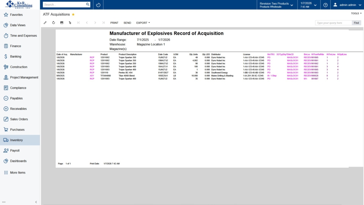Open the business date 1/7/2026 selector

(309, 5)
